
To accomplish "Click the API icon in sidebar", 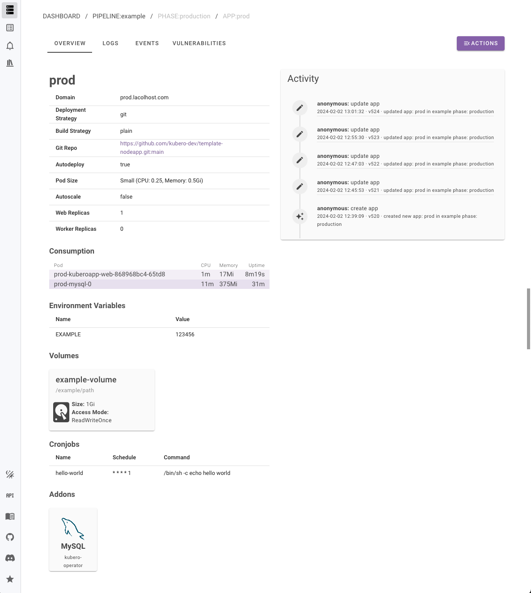I will 10,496.
